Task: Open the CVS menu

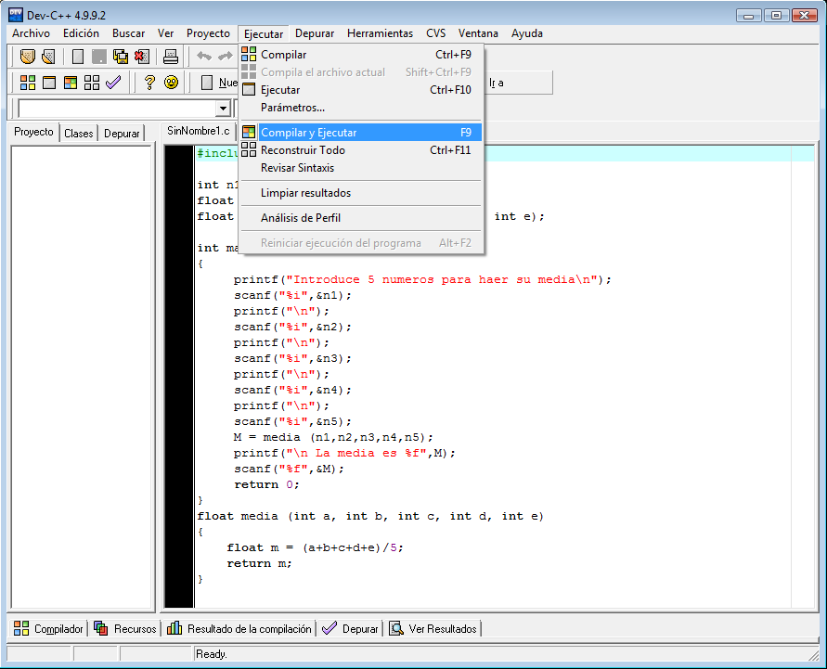Action: point(435,33)
